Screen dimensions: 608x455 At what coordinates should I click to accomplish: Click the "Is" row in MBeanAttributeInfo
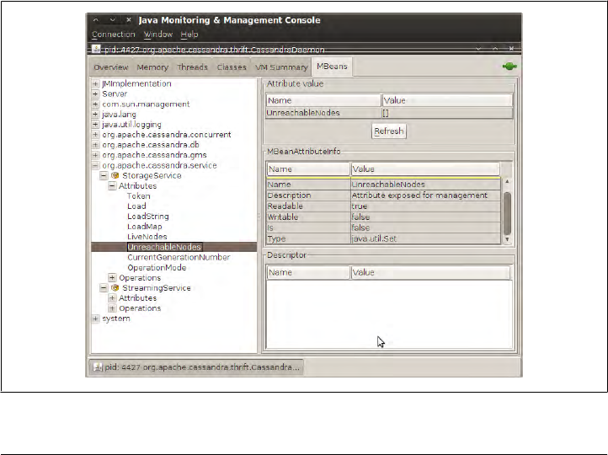click(x=383, y=228)
